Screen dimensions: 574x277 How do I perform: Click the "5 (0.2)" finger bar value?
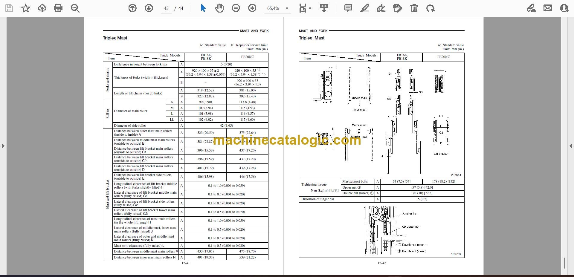pos(422,199)
